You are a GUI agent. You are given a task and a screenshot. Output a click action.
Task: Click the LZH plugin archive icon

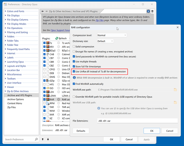click(x=48, y=92)
